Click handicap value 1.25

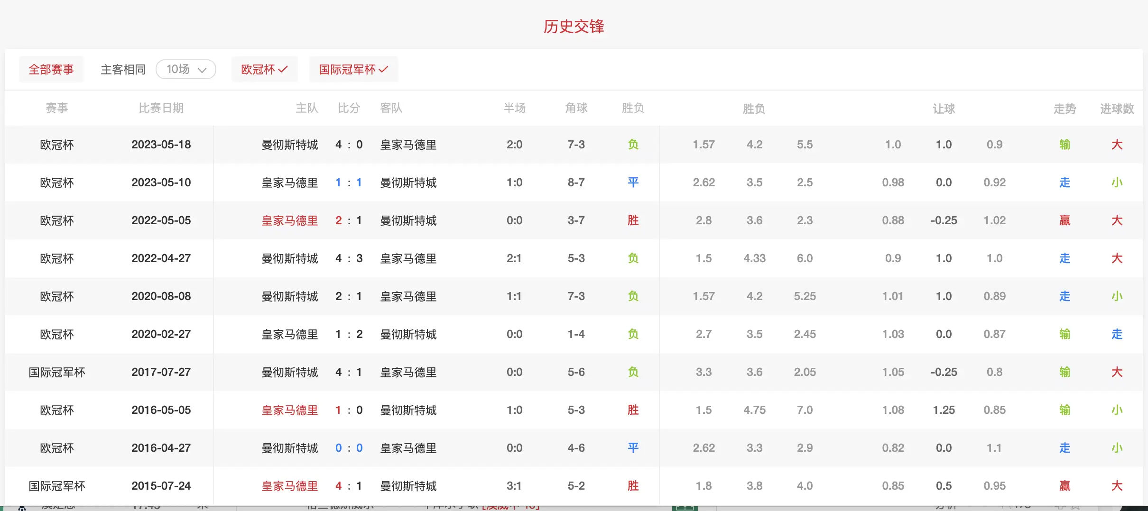click(944, 410)
